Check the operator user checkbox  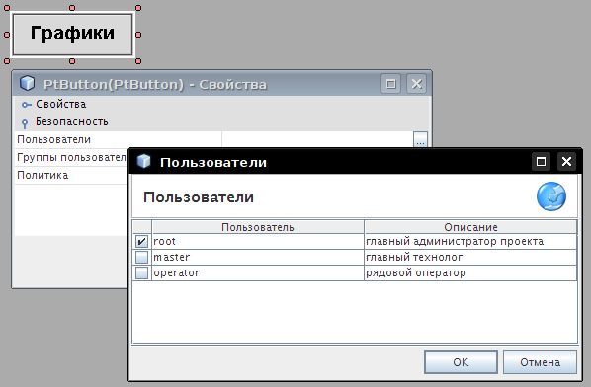tap(141, 272)
